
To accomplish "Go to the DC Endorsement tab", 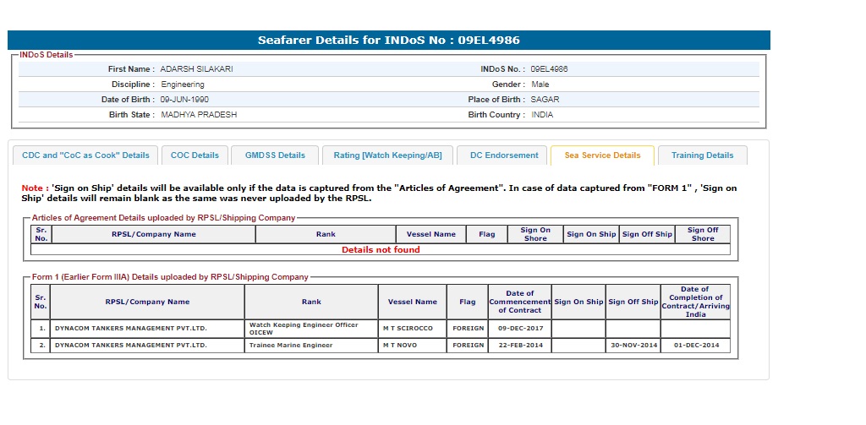I will [504, 155].
